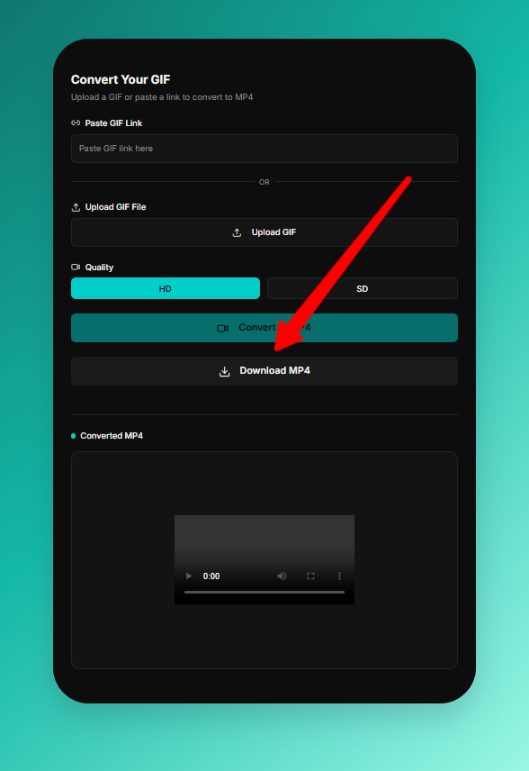Click the 0:00 video time display
Image resolution: width=529 pixels, height=771 pixels.
[211, 576]
